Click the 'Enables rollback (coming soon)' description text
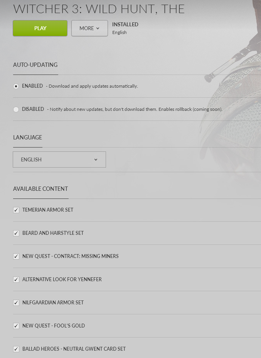This screenshot has width=261, height=358. pyautogui.click(x=190, y=109)
